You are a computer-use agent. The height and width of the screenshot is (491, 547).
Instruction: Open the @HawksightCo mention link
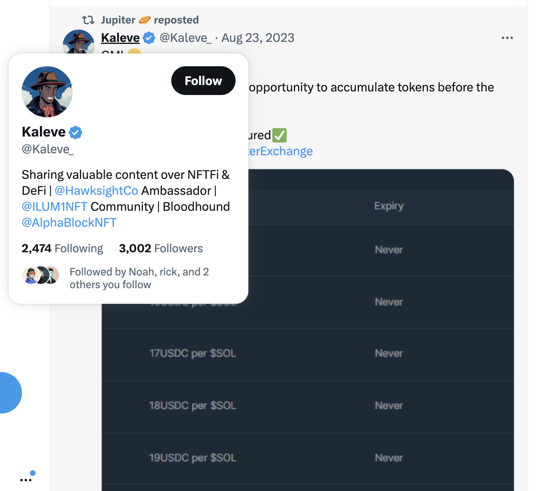(96, 191)
